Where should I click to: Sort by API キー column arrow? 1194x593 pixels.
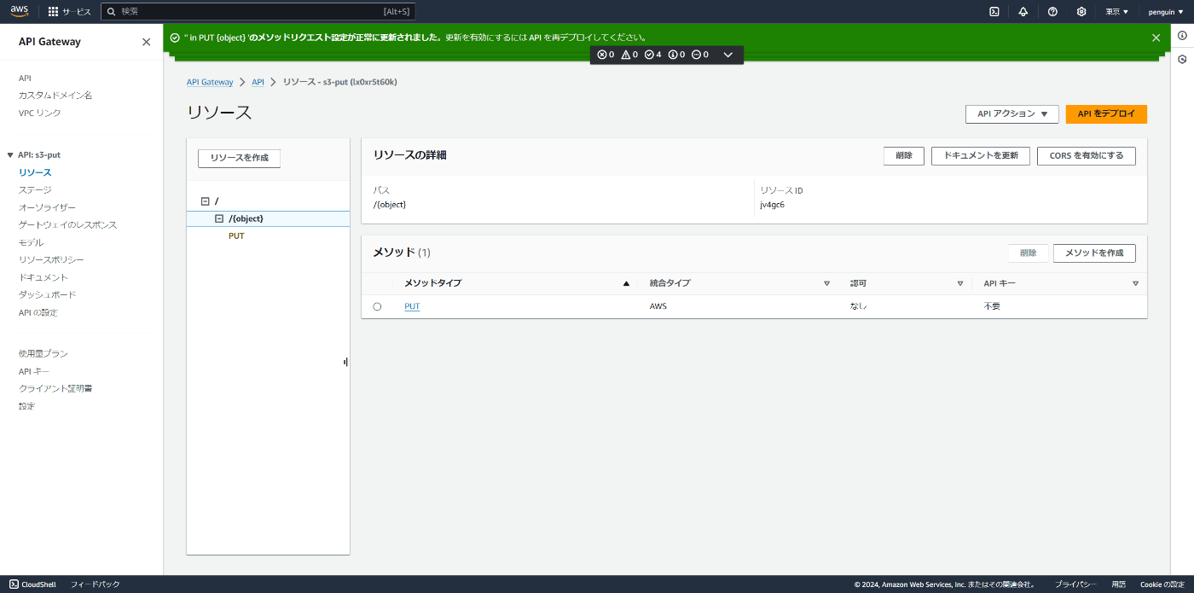(1135, 283)
